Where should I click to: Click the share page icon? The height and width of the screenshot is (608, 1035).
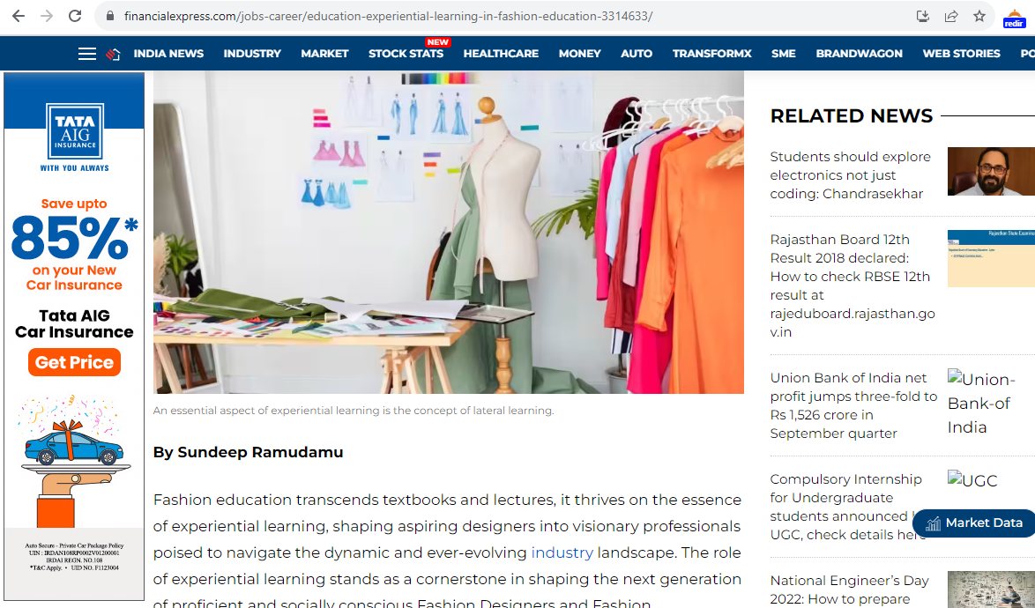[x=951, y=16]
